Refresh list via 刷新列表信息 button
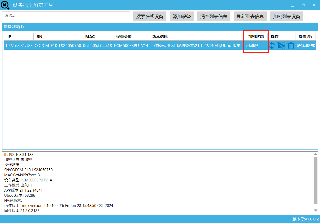Image resolution: width=320 pixels, height=223 pixels. coord(250,17)
